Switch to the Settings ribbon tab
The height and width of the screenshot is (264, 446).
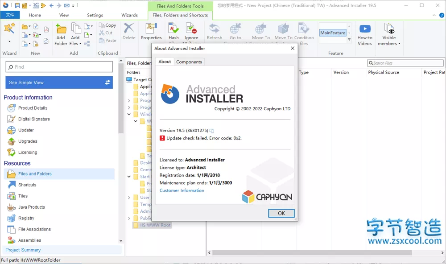(95, 15)
